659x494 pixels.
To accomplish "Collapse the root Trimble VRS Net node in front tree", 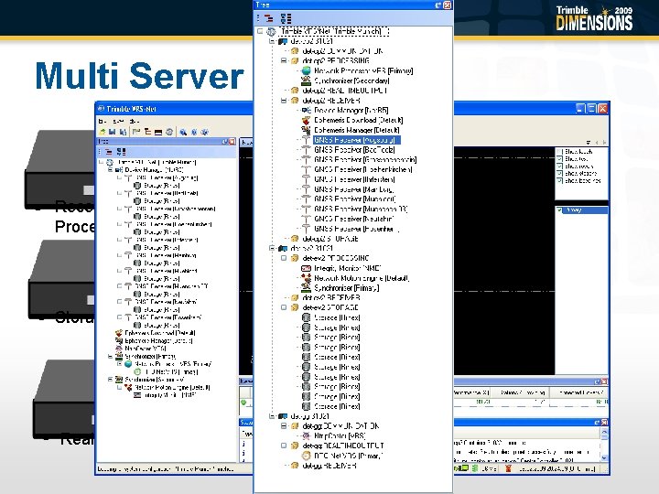I will click(260, 31).
